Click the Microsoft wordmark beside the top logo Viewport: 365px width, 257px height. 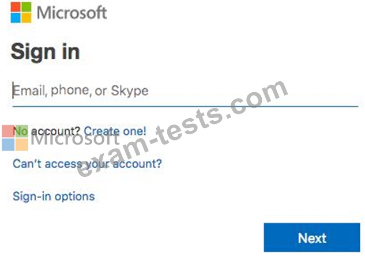point(72,13)
